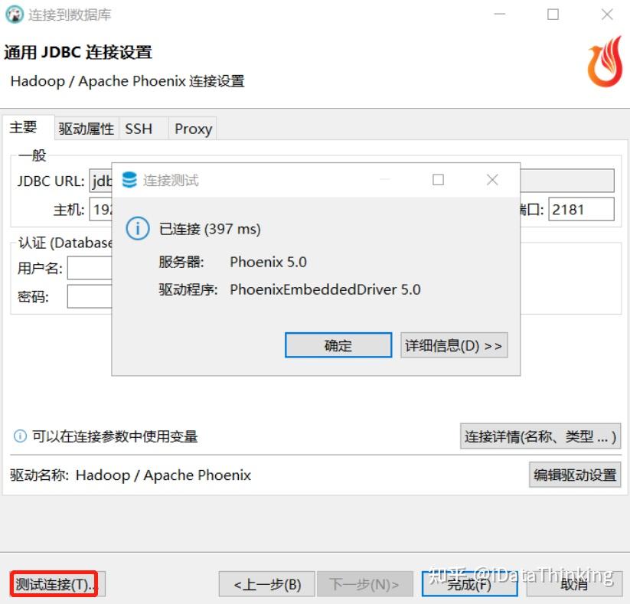Click the 编辑驱动设置 button

pos(575,475)
